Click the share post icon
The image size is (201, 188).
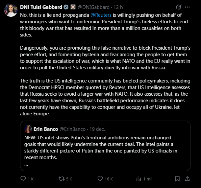pyautogui.click(x=187, y=179)
